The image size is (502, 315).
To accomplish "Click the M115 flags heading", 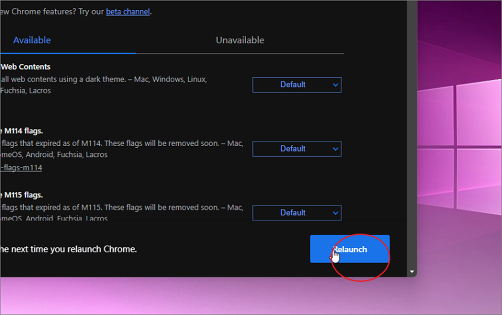I will coord(21,195).
